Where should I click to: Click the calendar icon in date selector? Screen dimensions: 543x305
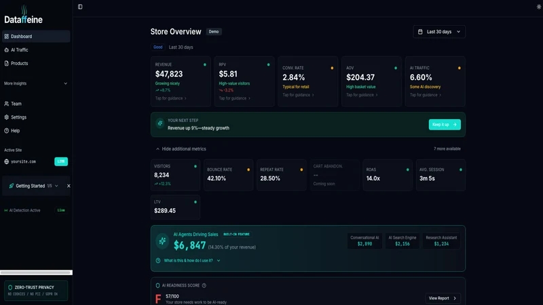tap(420, 32)
